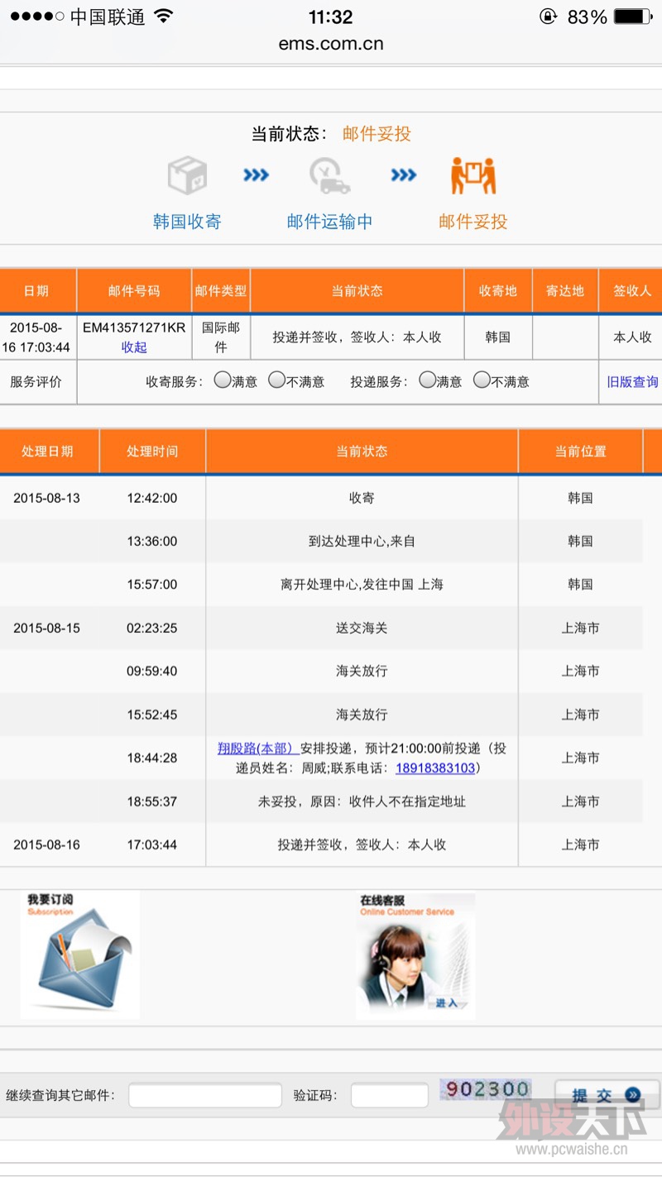The image size is (662, 1177).
Task: Focus the 验证码 captcha input field
Action: tap(389, 1095)
